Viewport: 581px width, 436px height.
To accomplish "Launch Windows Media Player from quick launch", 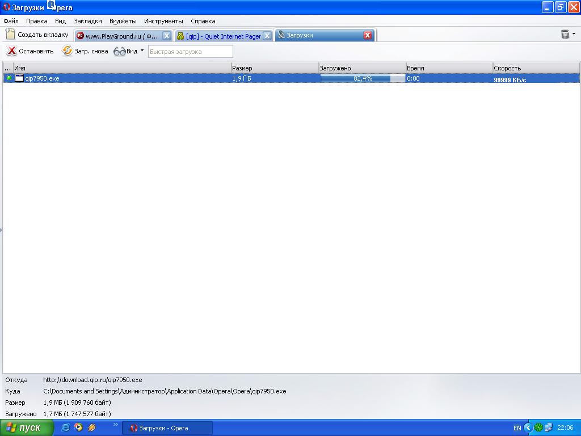I will 78,427.
